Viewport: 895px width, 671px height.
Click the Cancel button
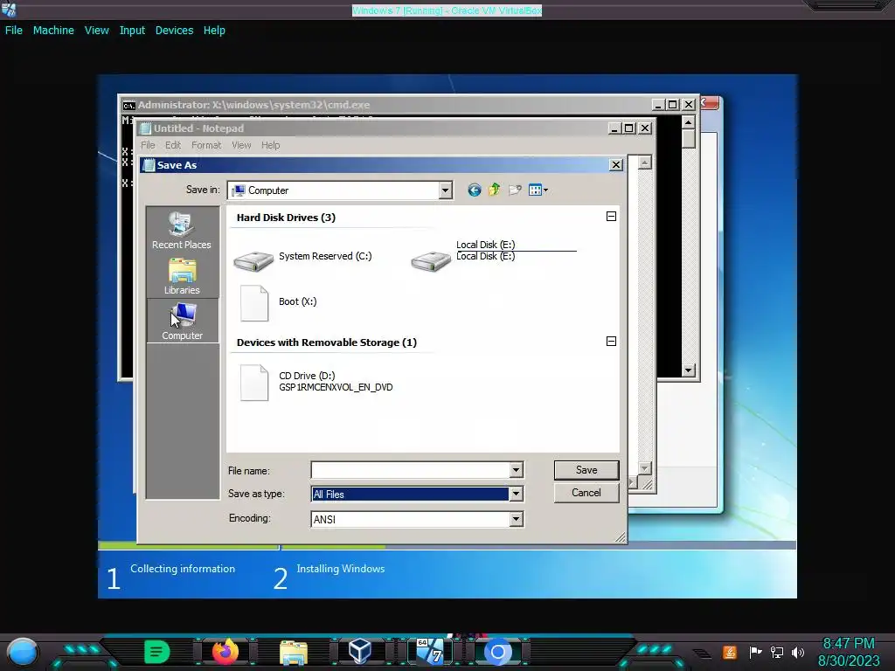[586, 493]
